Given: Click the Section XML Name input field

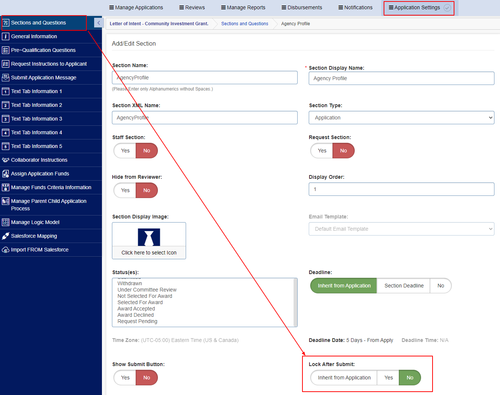Looking at the screenshot, I should 205,118.
